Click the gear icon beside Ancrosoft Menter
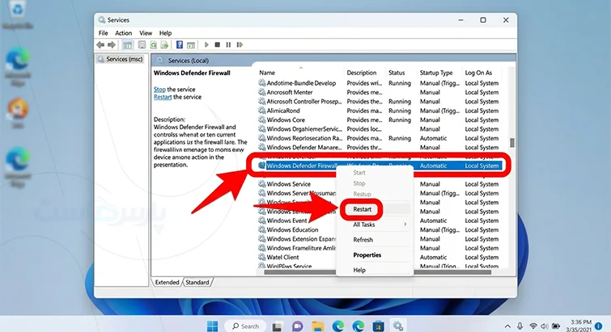 click(x=262, y=92)
